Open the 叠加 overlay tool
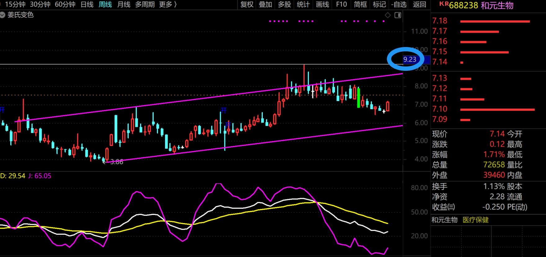The width and height of the screenshot is (546, 257). (x=266, y=4)
